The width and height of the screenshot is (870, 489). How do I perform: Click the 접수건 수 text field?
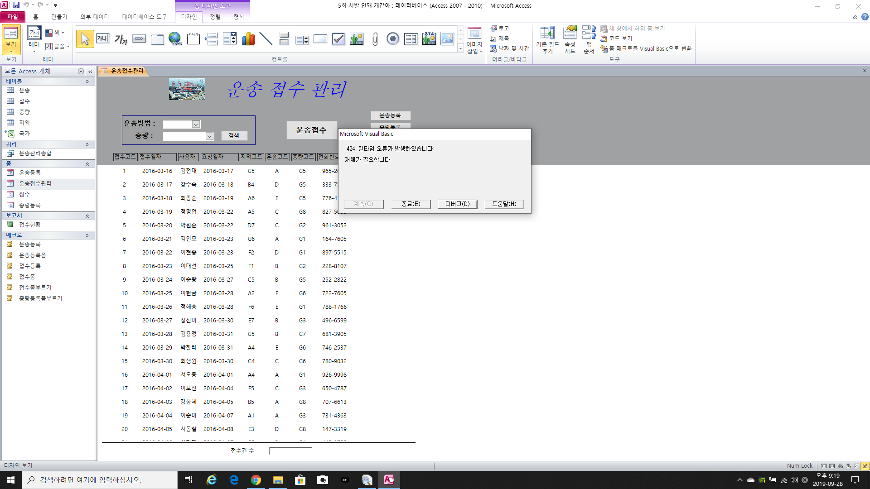pyautogui.click(x=290, y=451)
